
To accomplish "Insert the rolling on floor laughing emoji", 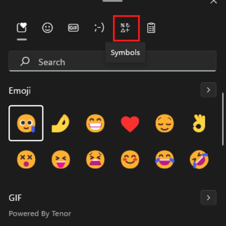I will tap(199, 160).
